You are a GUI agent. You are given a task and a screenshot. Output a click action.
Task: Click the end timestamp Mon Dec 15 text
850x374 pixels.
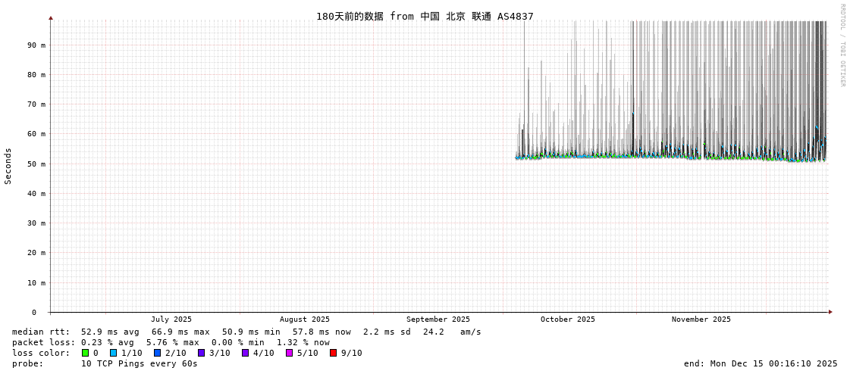coord(761,363)
